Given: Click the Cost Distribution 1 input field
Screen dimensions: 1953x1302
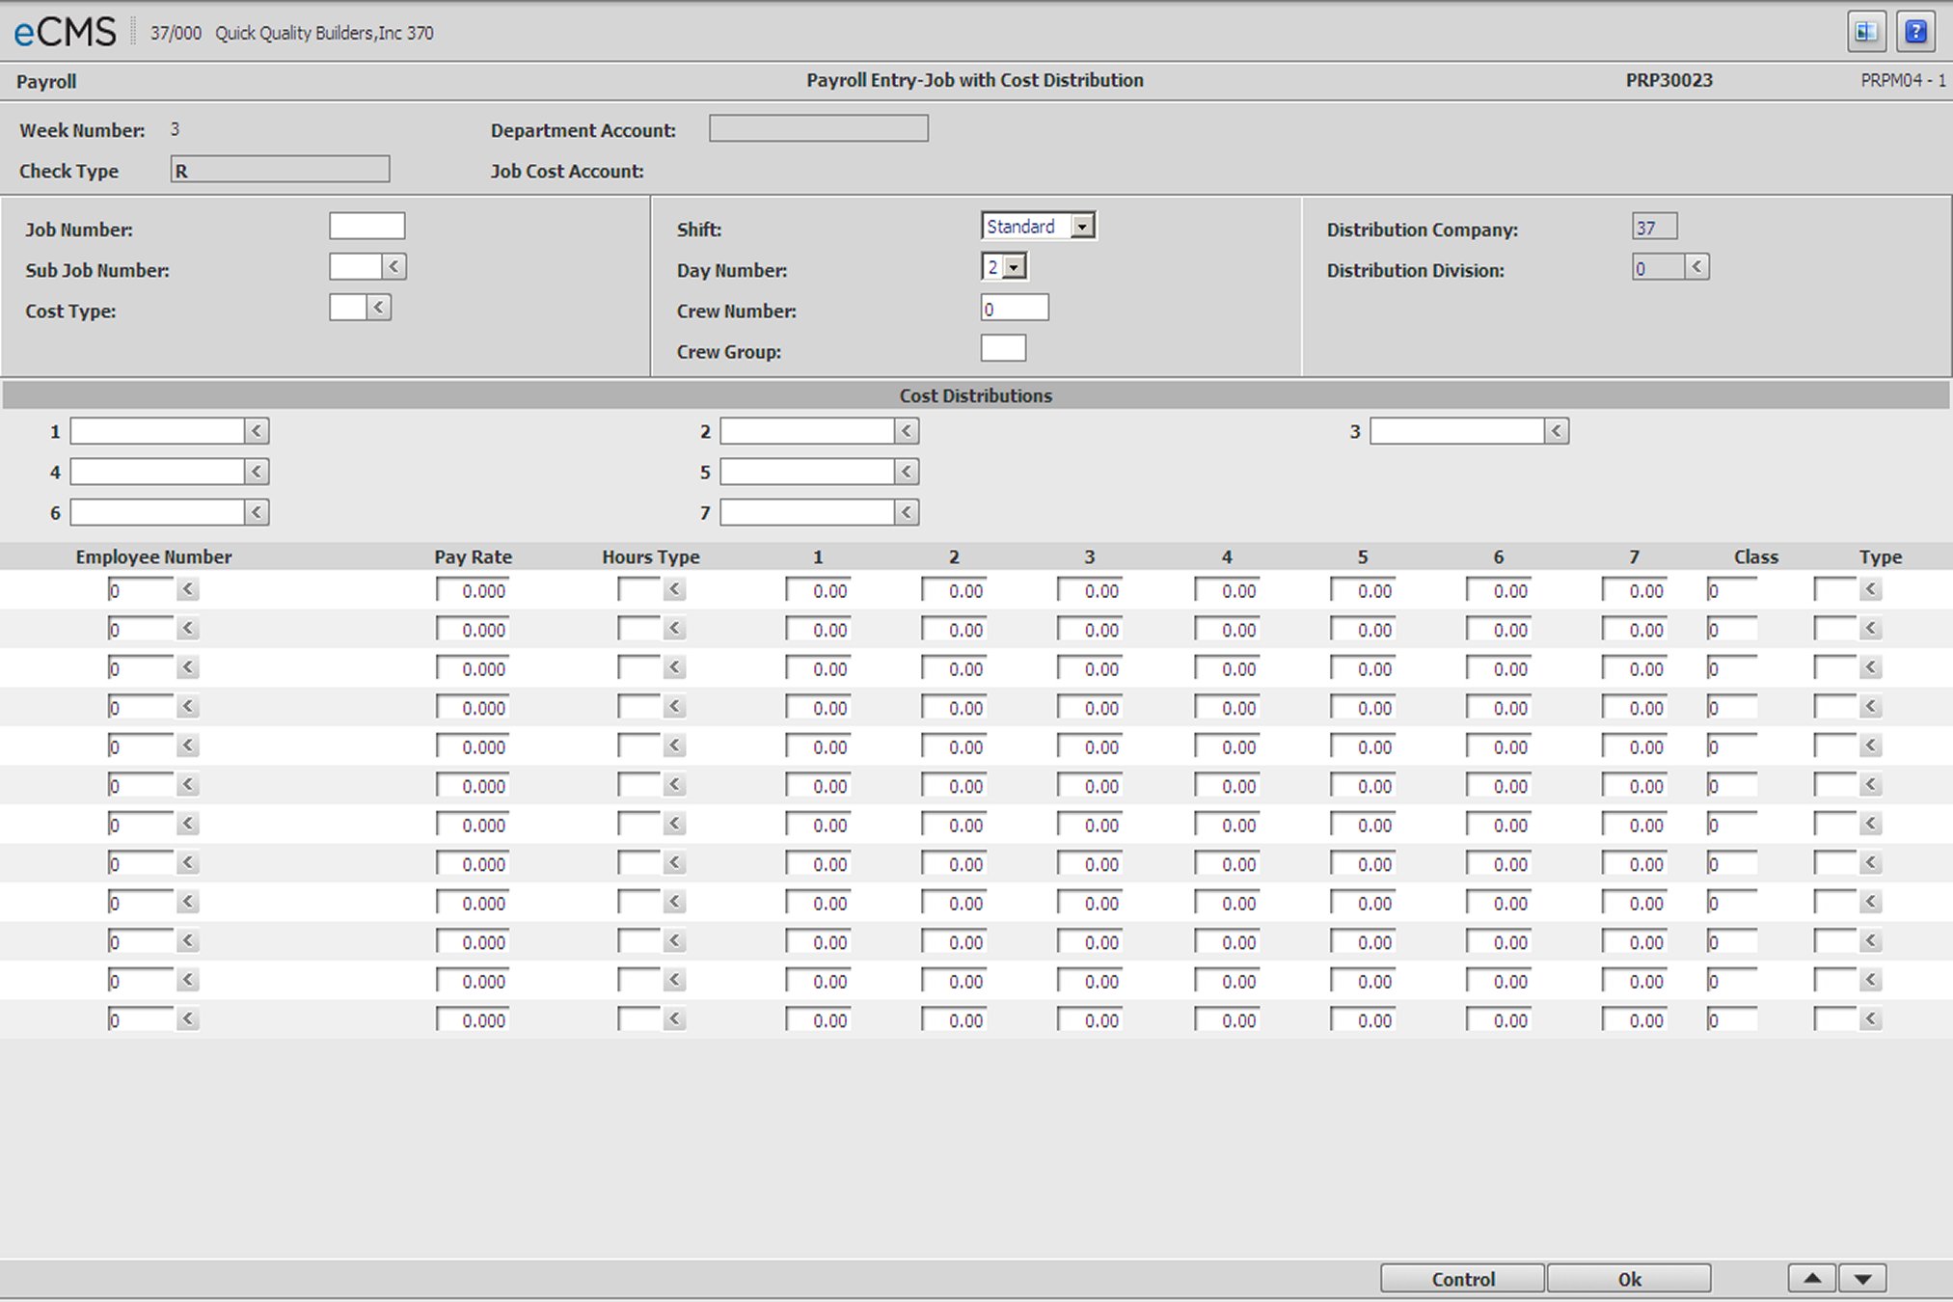Looking at the screenshot, I should pos(157,431).
